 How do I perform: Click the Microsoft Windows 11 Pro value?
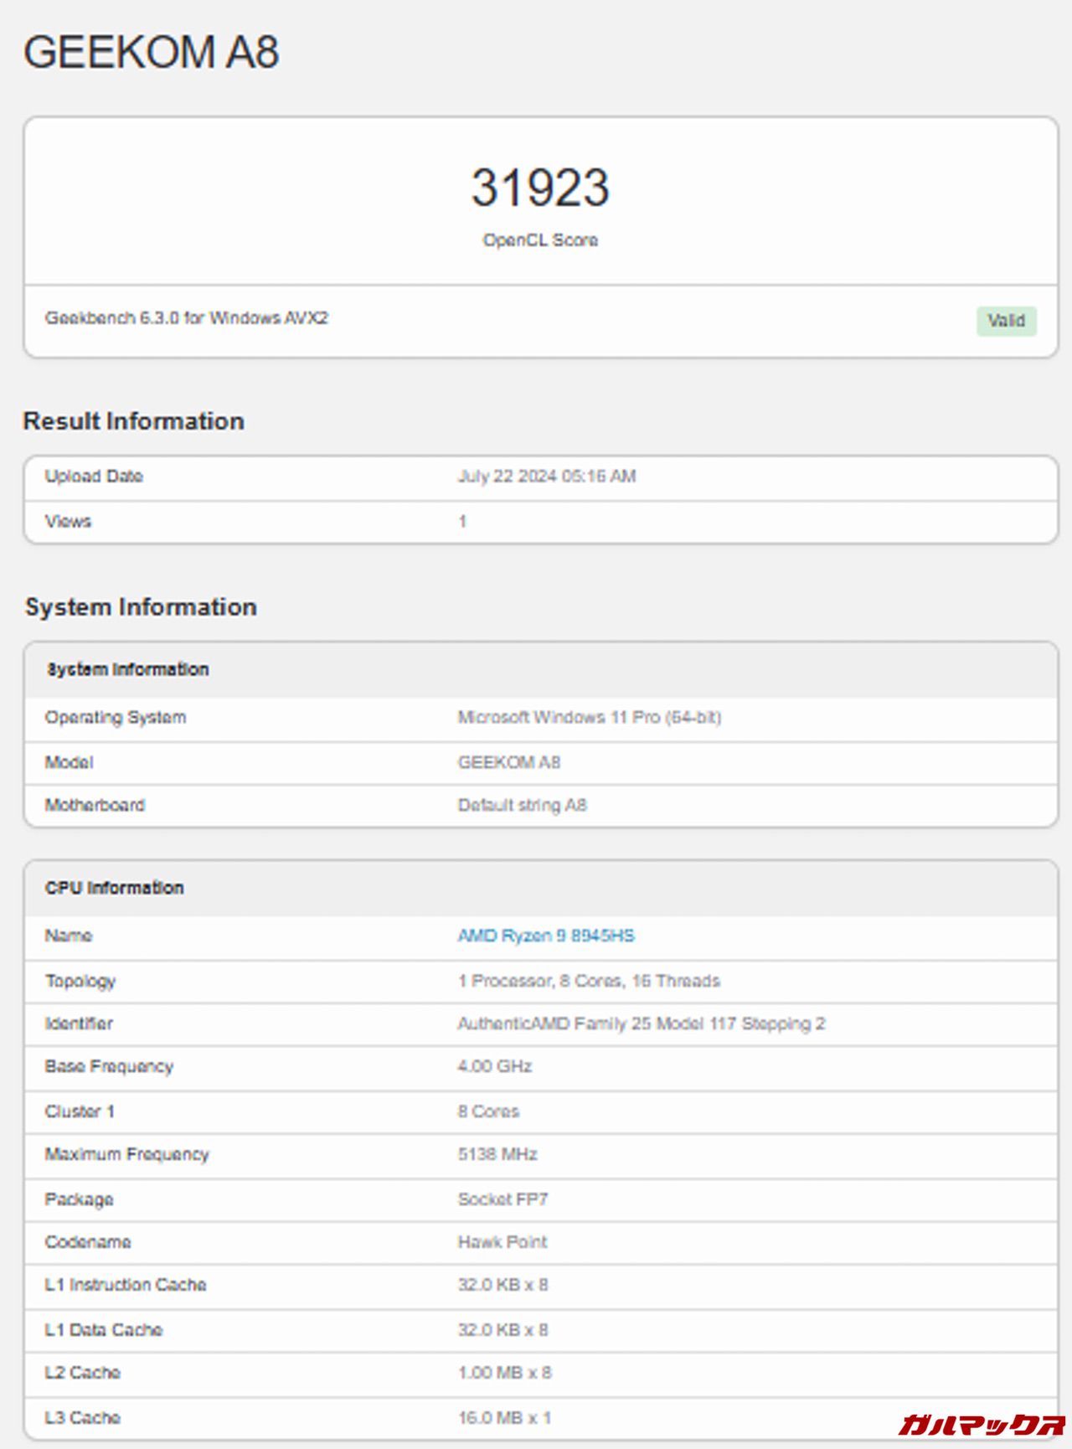589,717
